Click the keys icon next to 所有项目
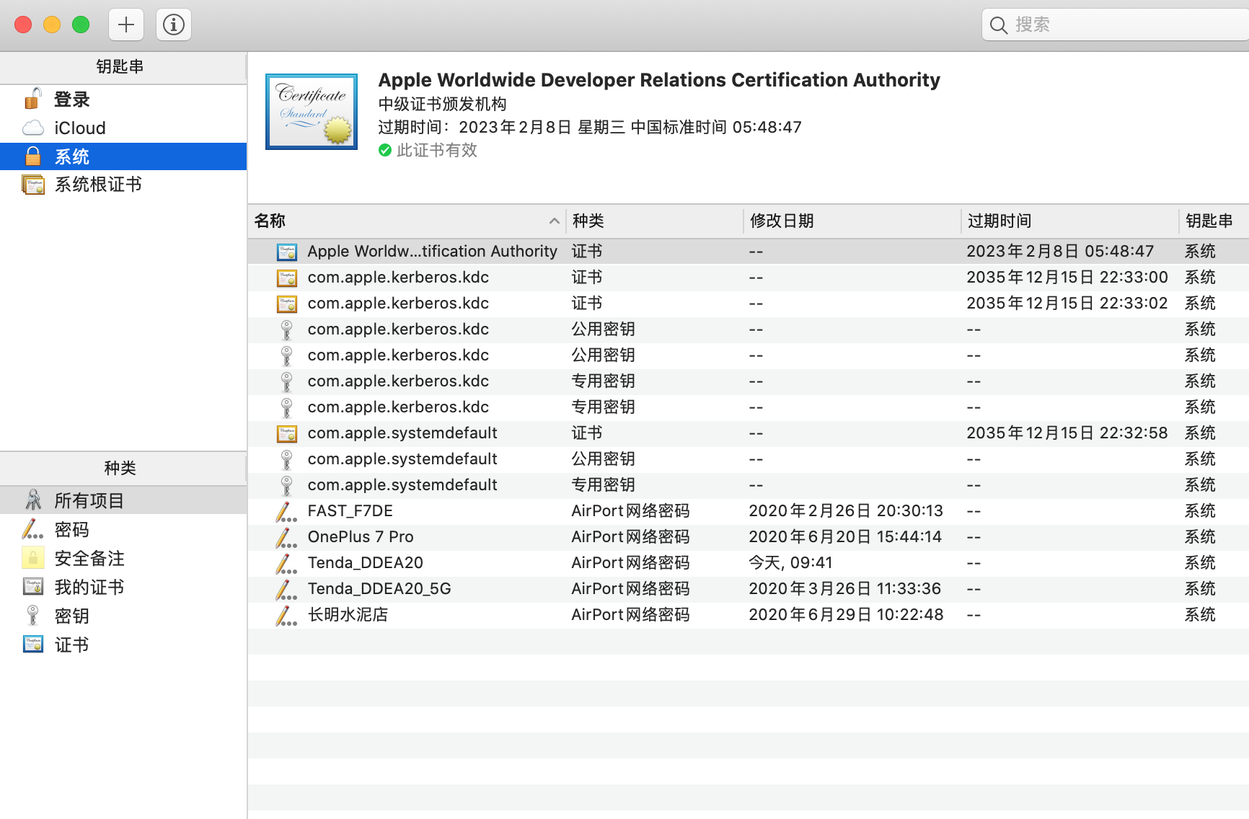 33,500
